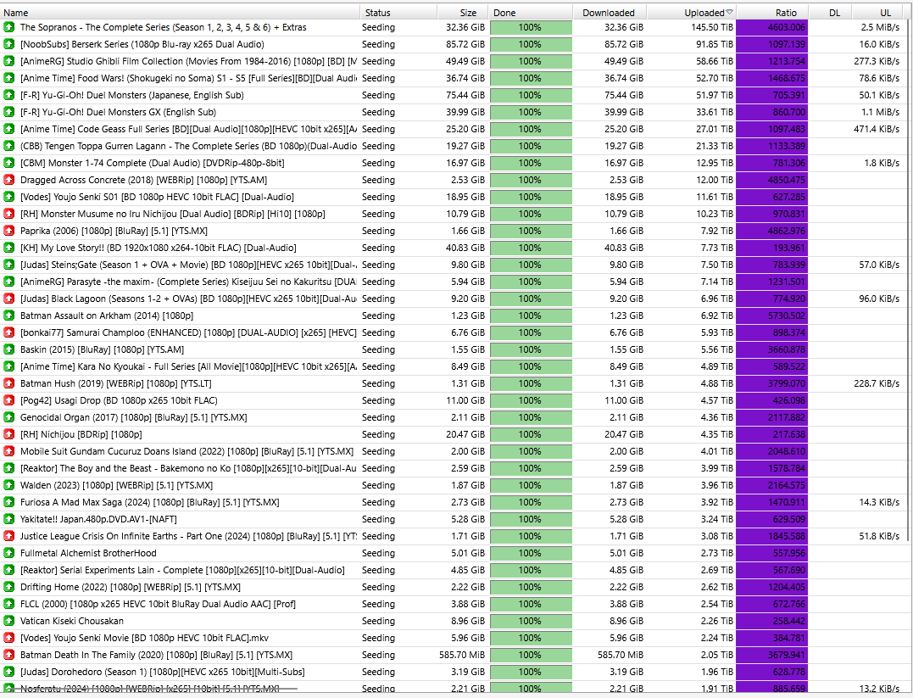The width and height of the screenshot is (913, 698).
Task: Click the purple 5730.502 ratio cell
Action: (771, 315)
